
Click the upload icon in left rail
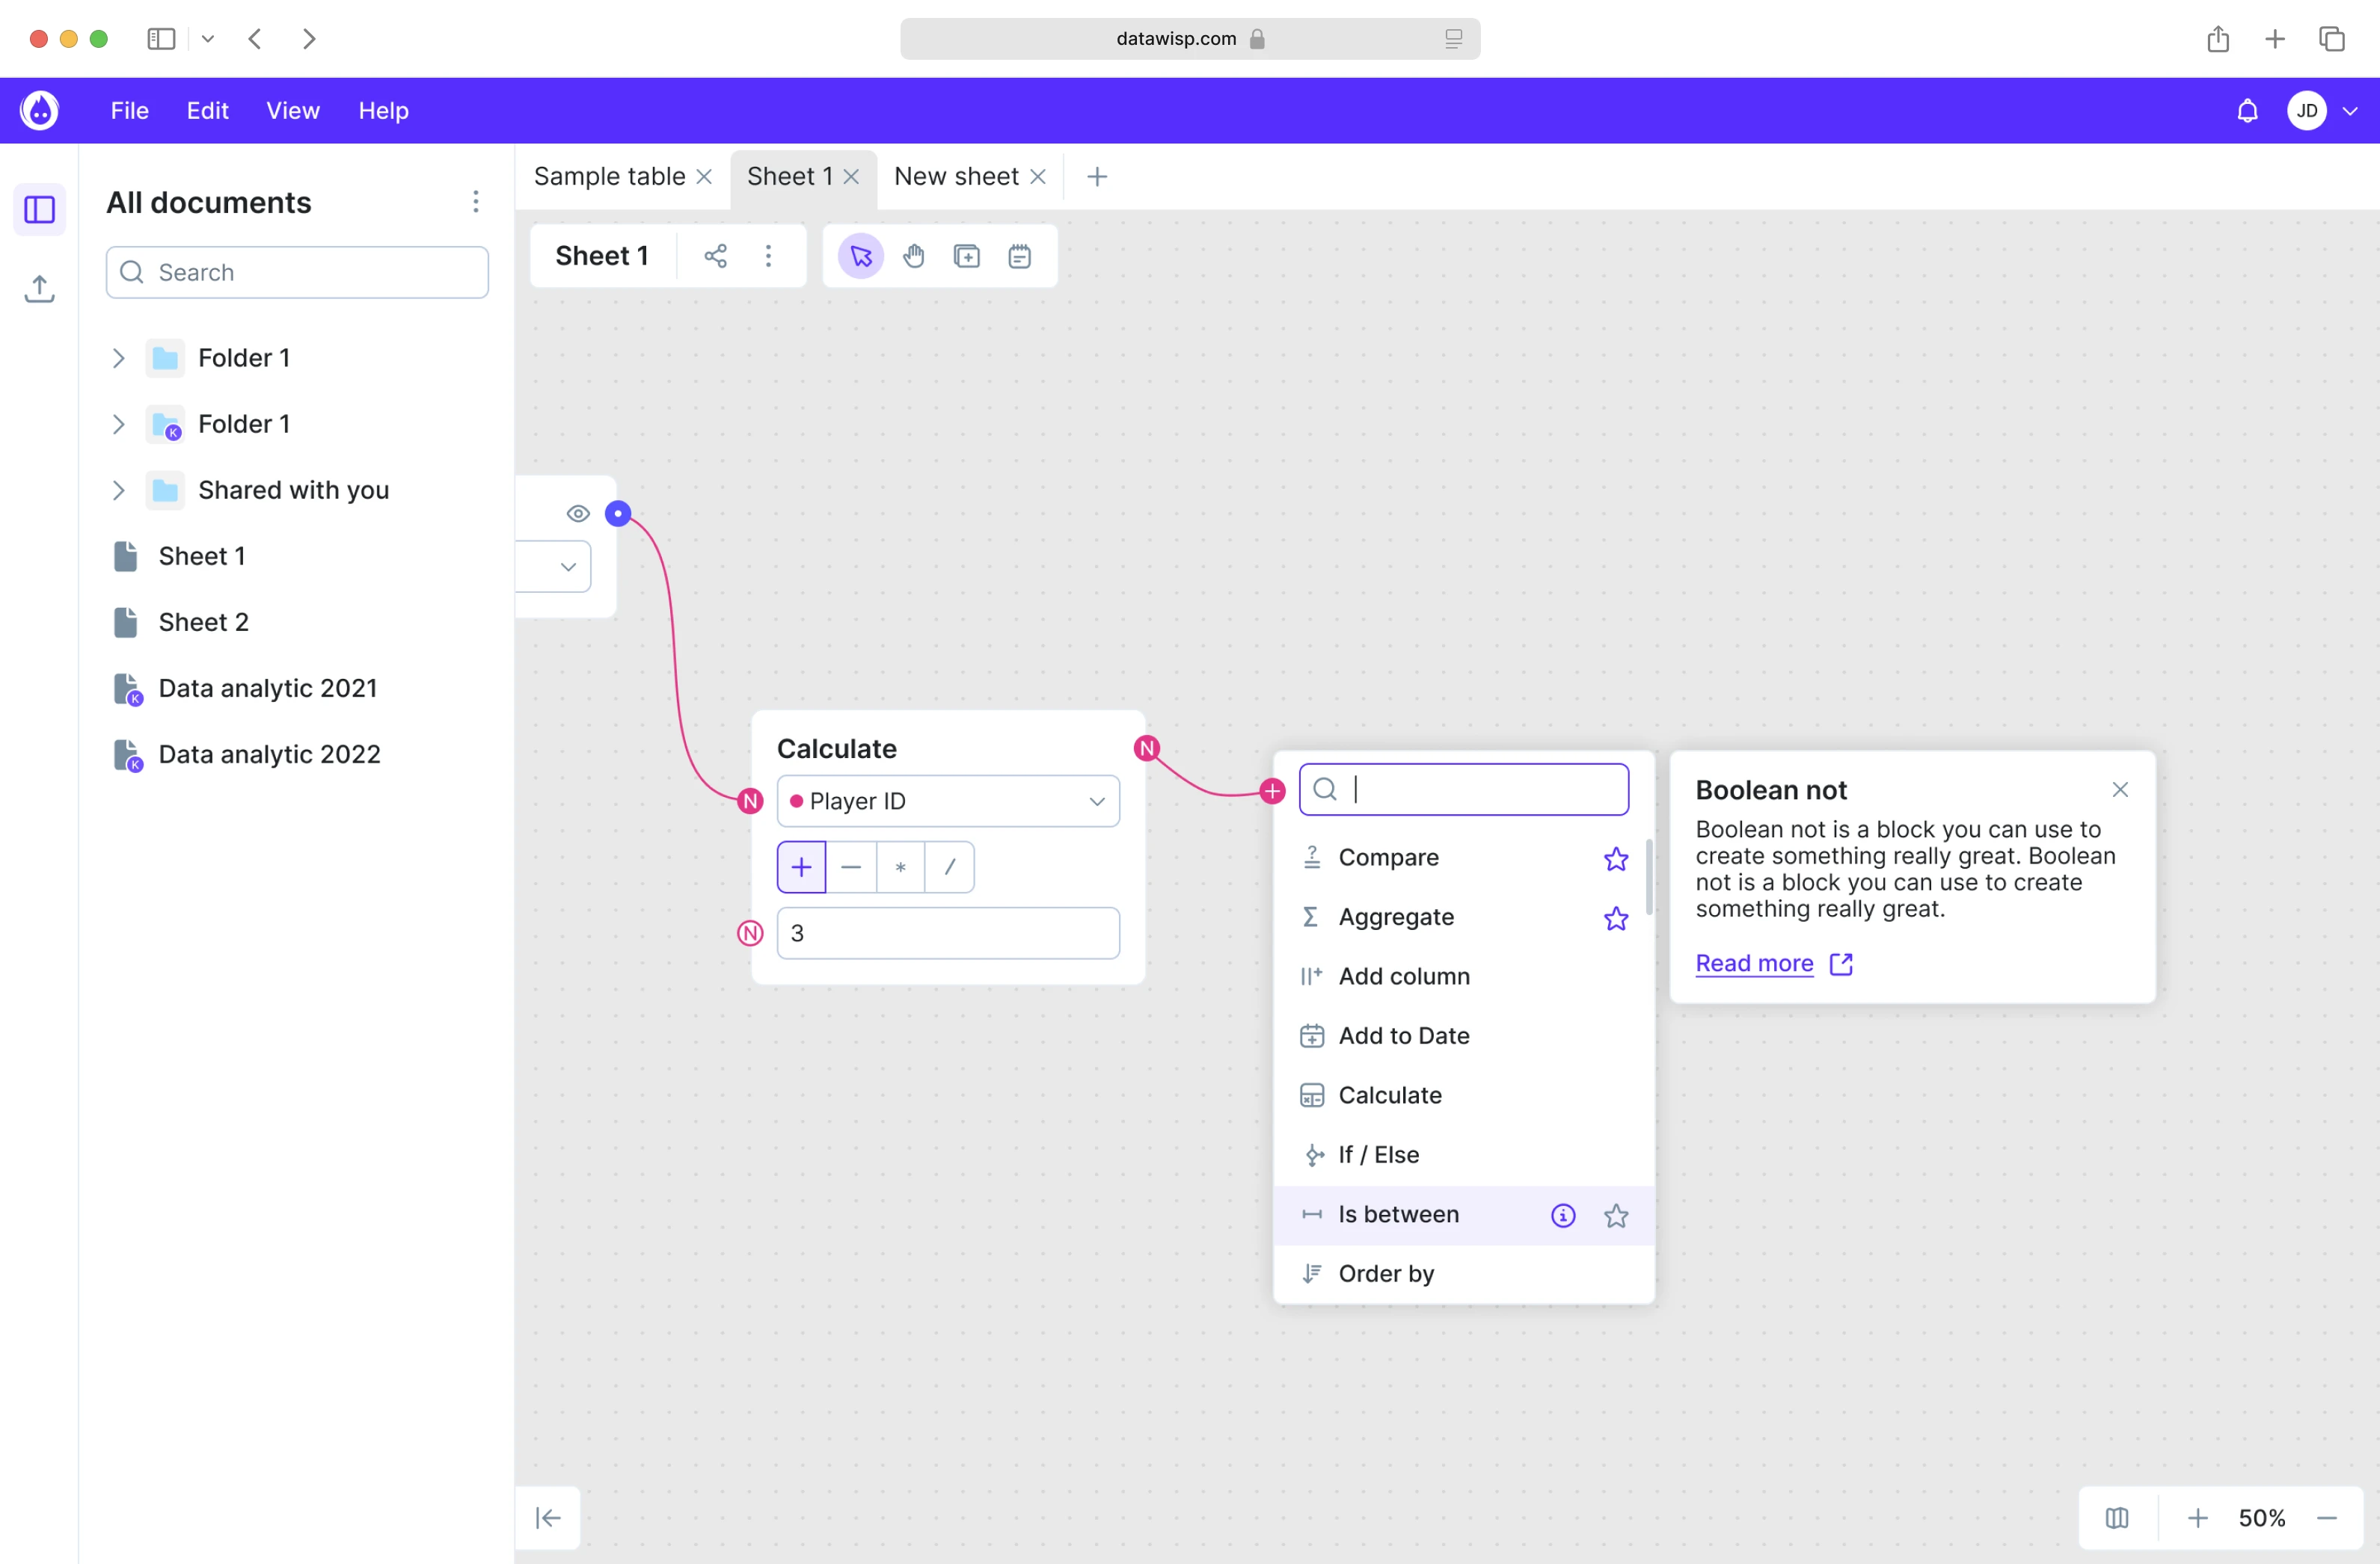(x=39, y=289)
